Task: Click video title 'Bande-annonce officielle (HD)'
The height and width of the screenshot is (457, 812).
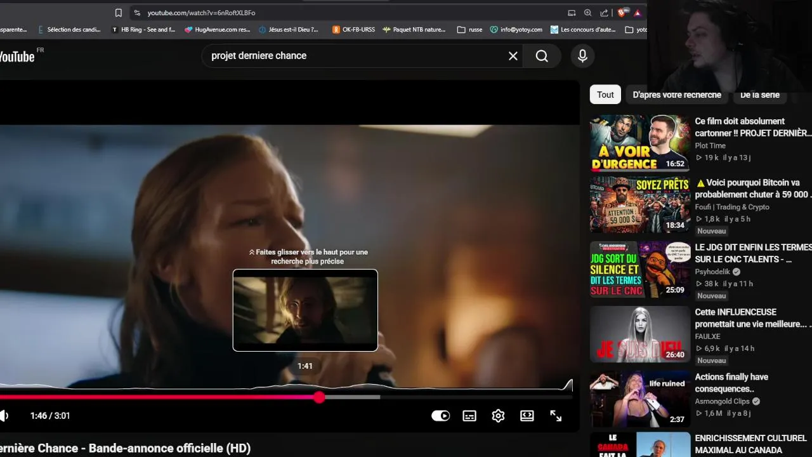Action: coord(169,448)
